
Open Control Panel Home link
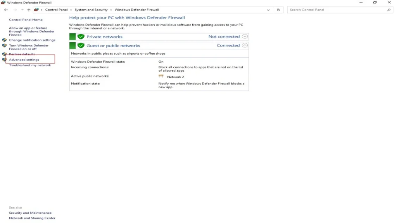coord(26,19)
